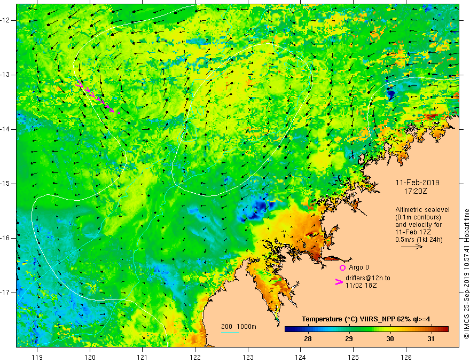Click the IMOS copyright timestamp text

(x=466, y=274)
